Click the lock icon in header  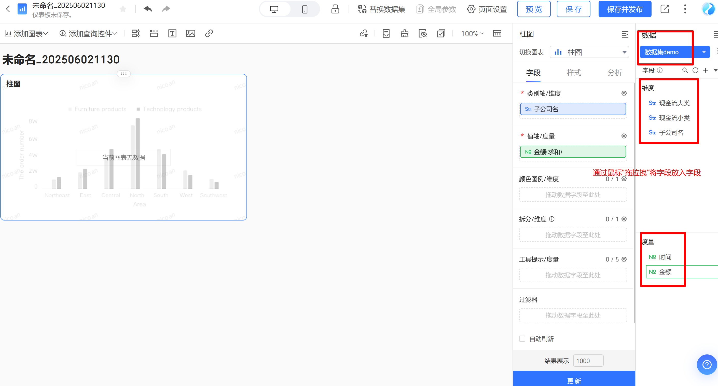click(335, 9)
